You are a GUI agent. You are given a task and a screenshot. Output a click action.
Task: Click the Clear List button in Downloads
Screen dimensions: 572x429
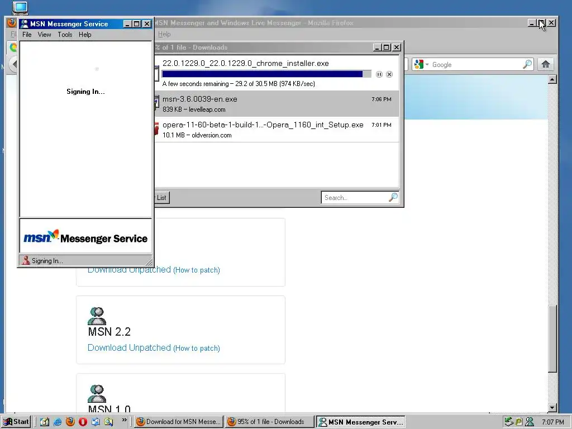(161, 197)
